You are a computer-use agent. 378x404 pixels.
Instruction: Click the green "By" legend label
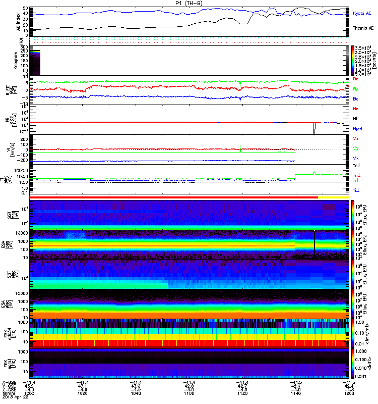355,89
